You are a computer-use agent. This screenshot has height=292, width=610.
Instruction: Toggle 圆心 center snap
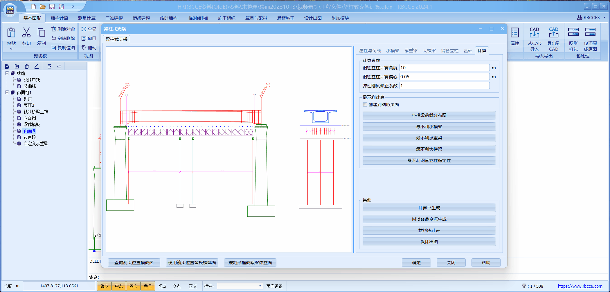(133, 286)
